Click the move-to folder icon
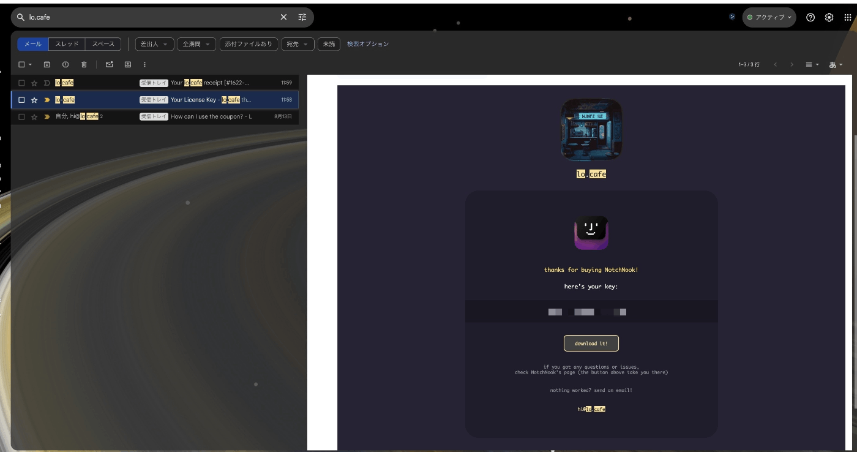Viewport: 857px width, 452px height. coord(128,64)
